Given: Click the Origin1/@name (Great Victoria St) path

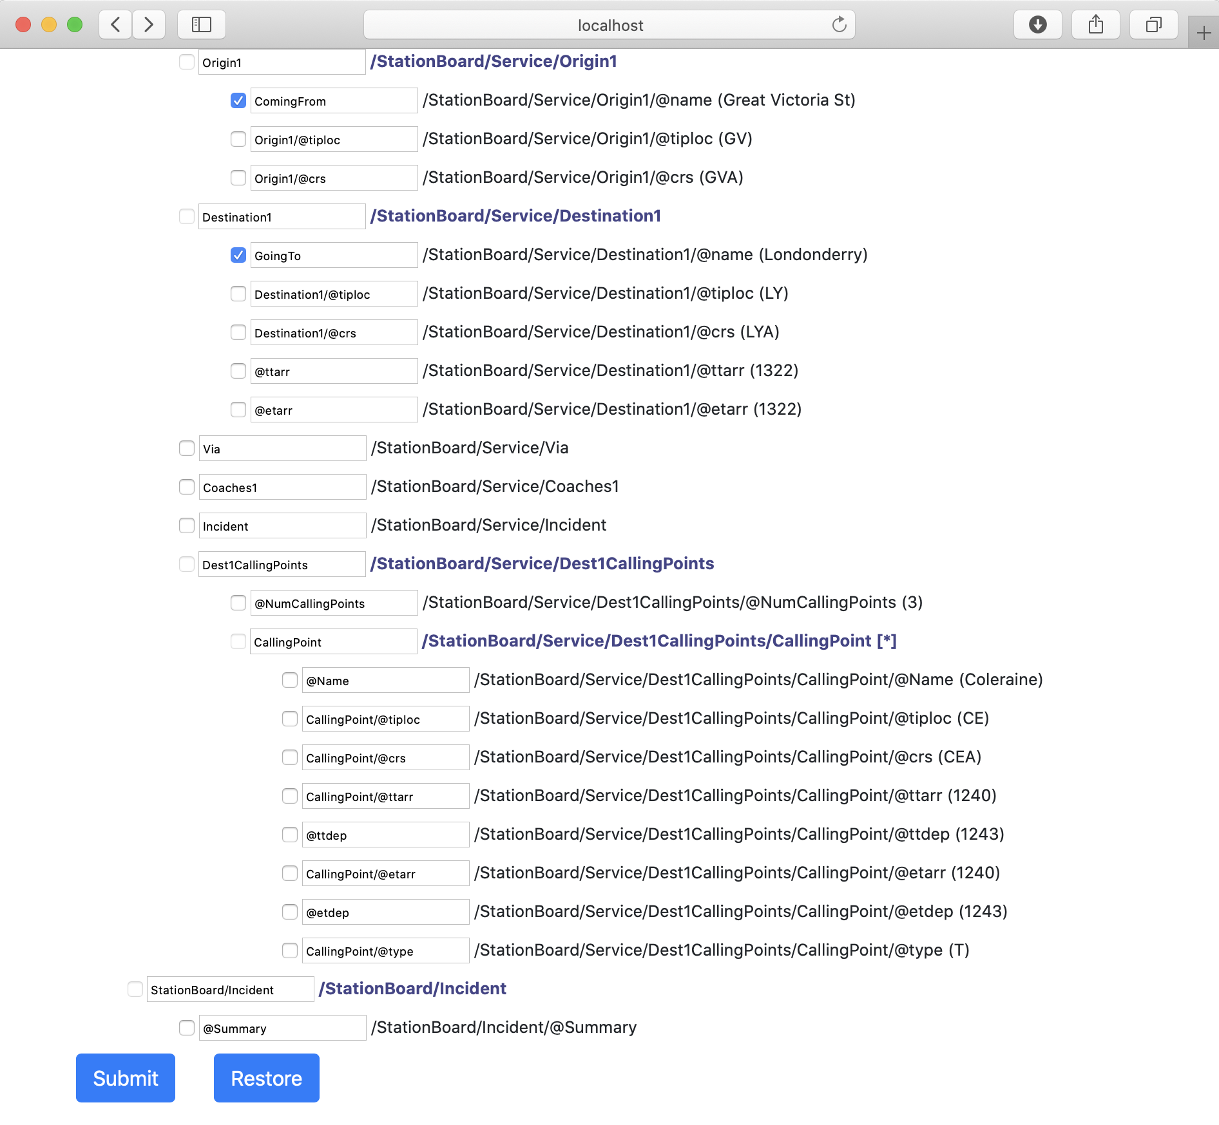Looking at the screenshot, I should click(638, 100).
